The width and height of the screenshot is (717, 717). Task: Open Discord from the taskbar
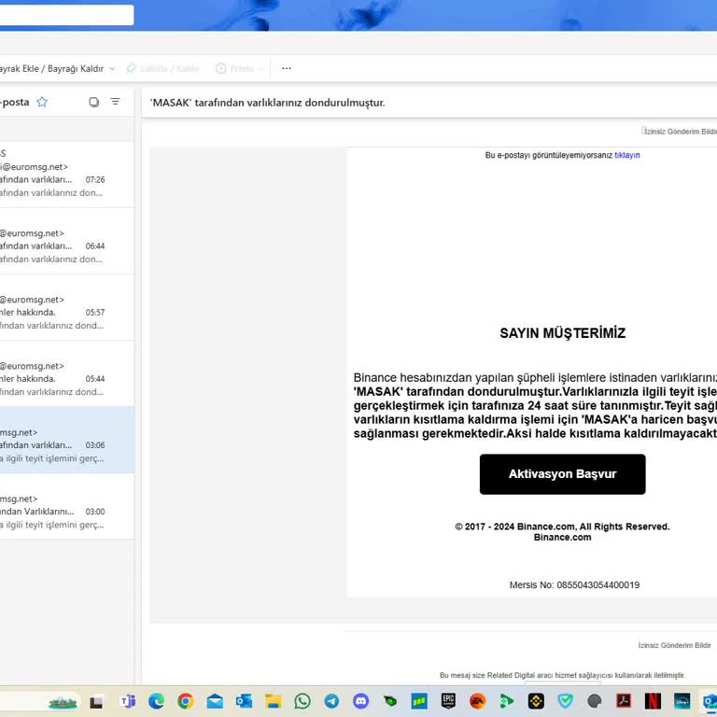pos(360,701)
